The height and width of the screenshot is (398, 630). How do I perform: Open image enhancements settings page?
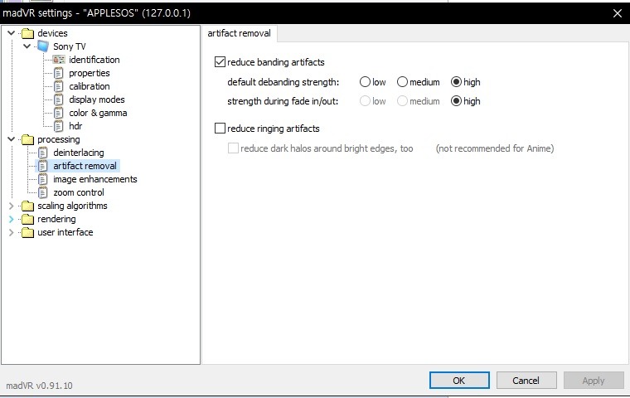[94, 179]
